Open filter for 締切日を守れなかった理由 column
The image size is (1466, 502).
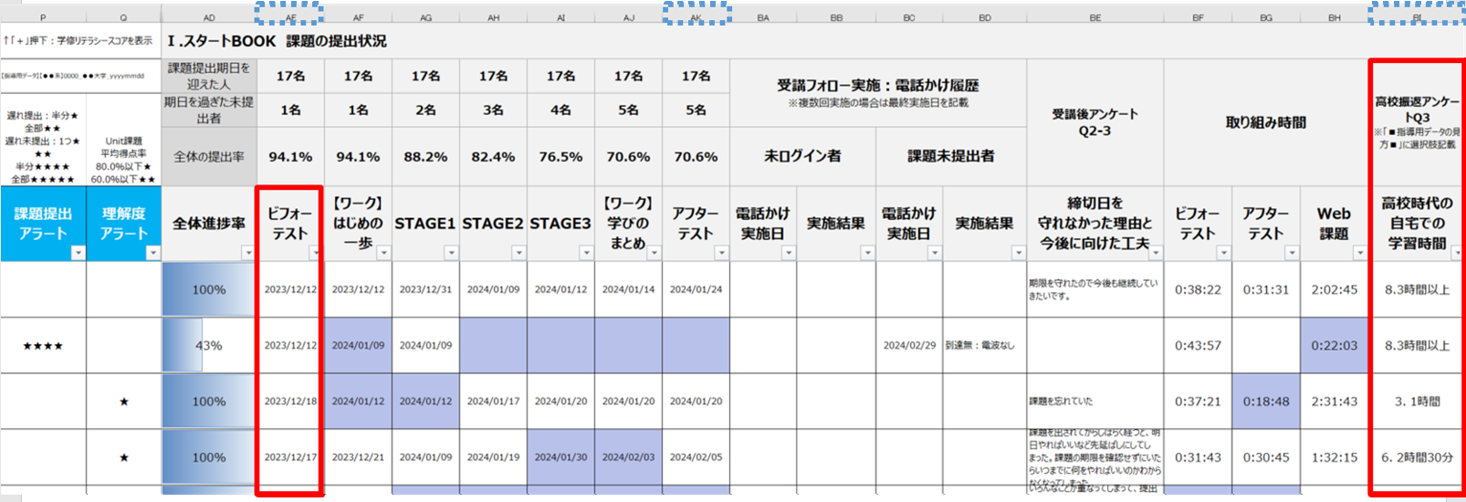[1156, 253]
